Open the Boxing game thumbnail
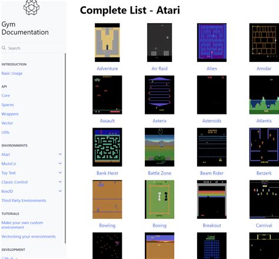 pos(160,199)
